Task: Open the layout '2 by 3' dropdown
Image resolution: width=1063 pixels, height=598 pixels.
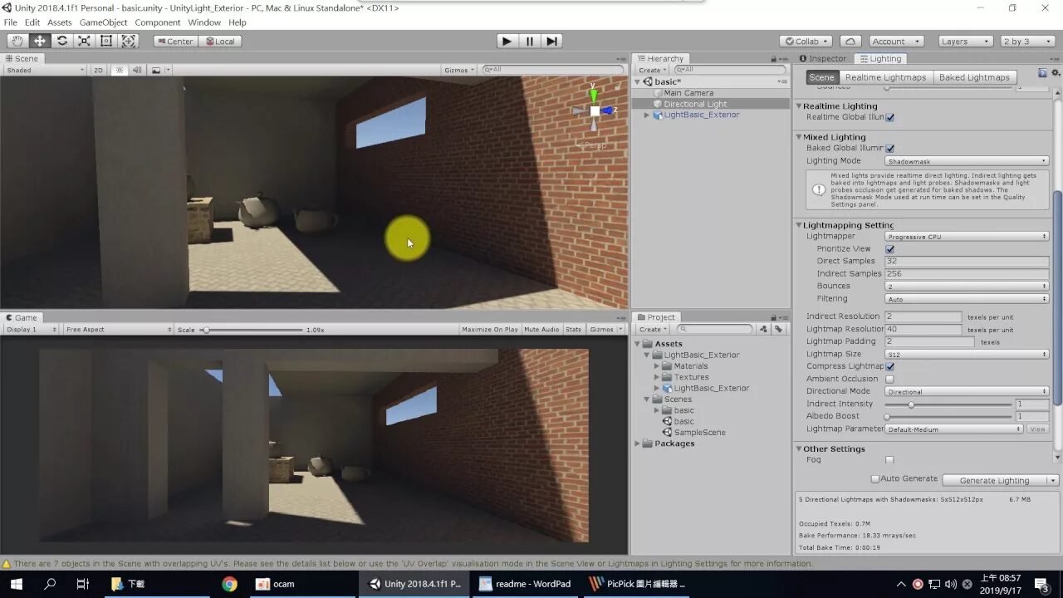Action: point(1027,41)
